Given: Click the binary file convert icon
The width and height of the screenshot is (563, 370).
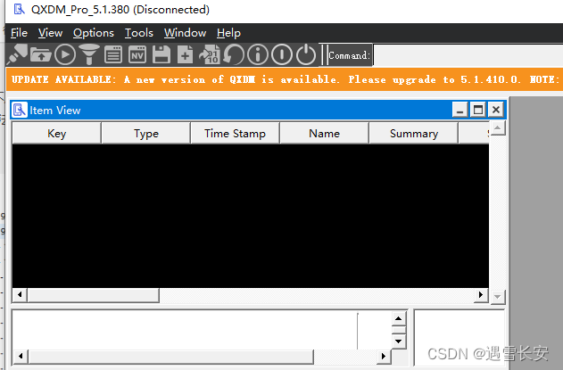Looking at the screenshot, I should point(210,55).
